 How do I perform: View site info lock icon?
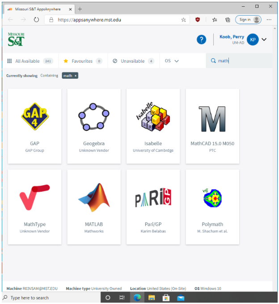click(x=51, y=20)
